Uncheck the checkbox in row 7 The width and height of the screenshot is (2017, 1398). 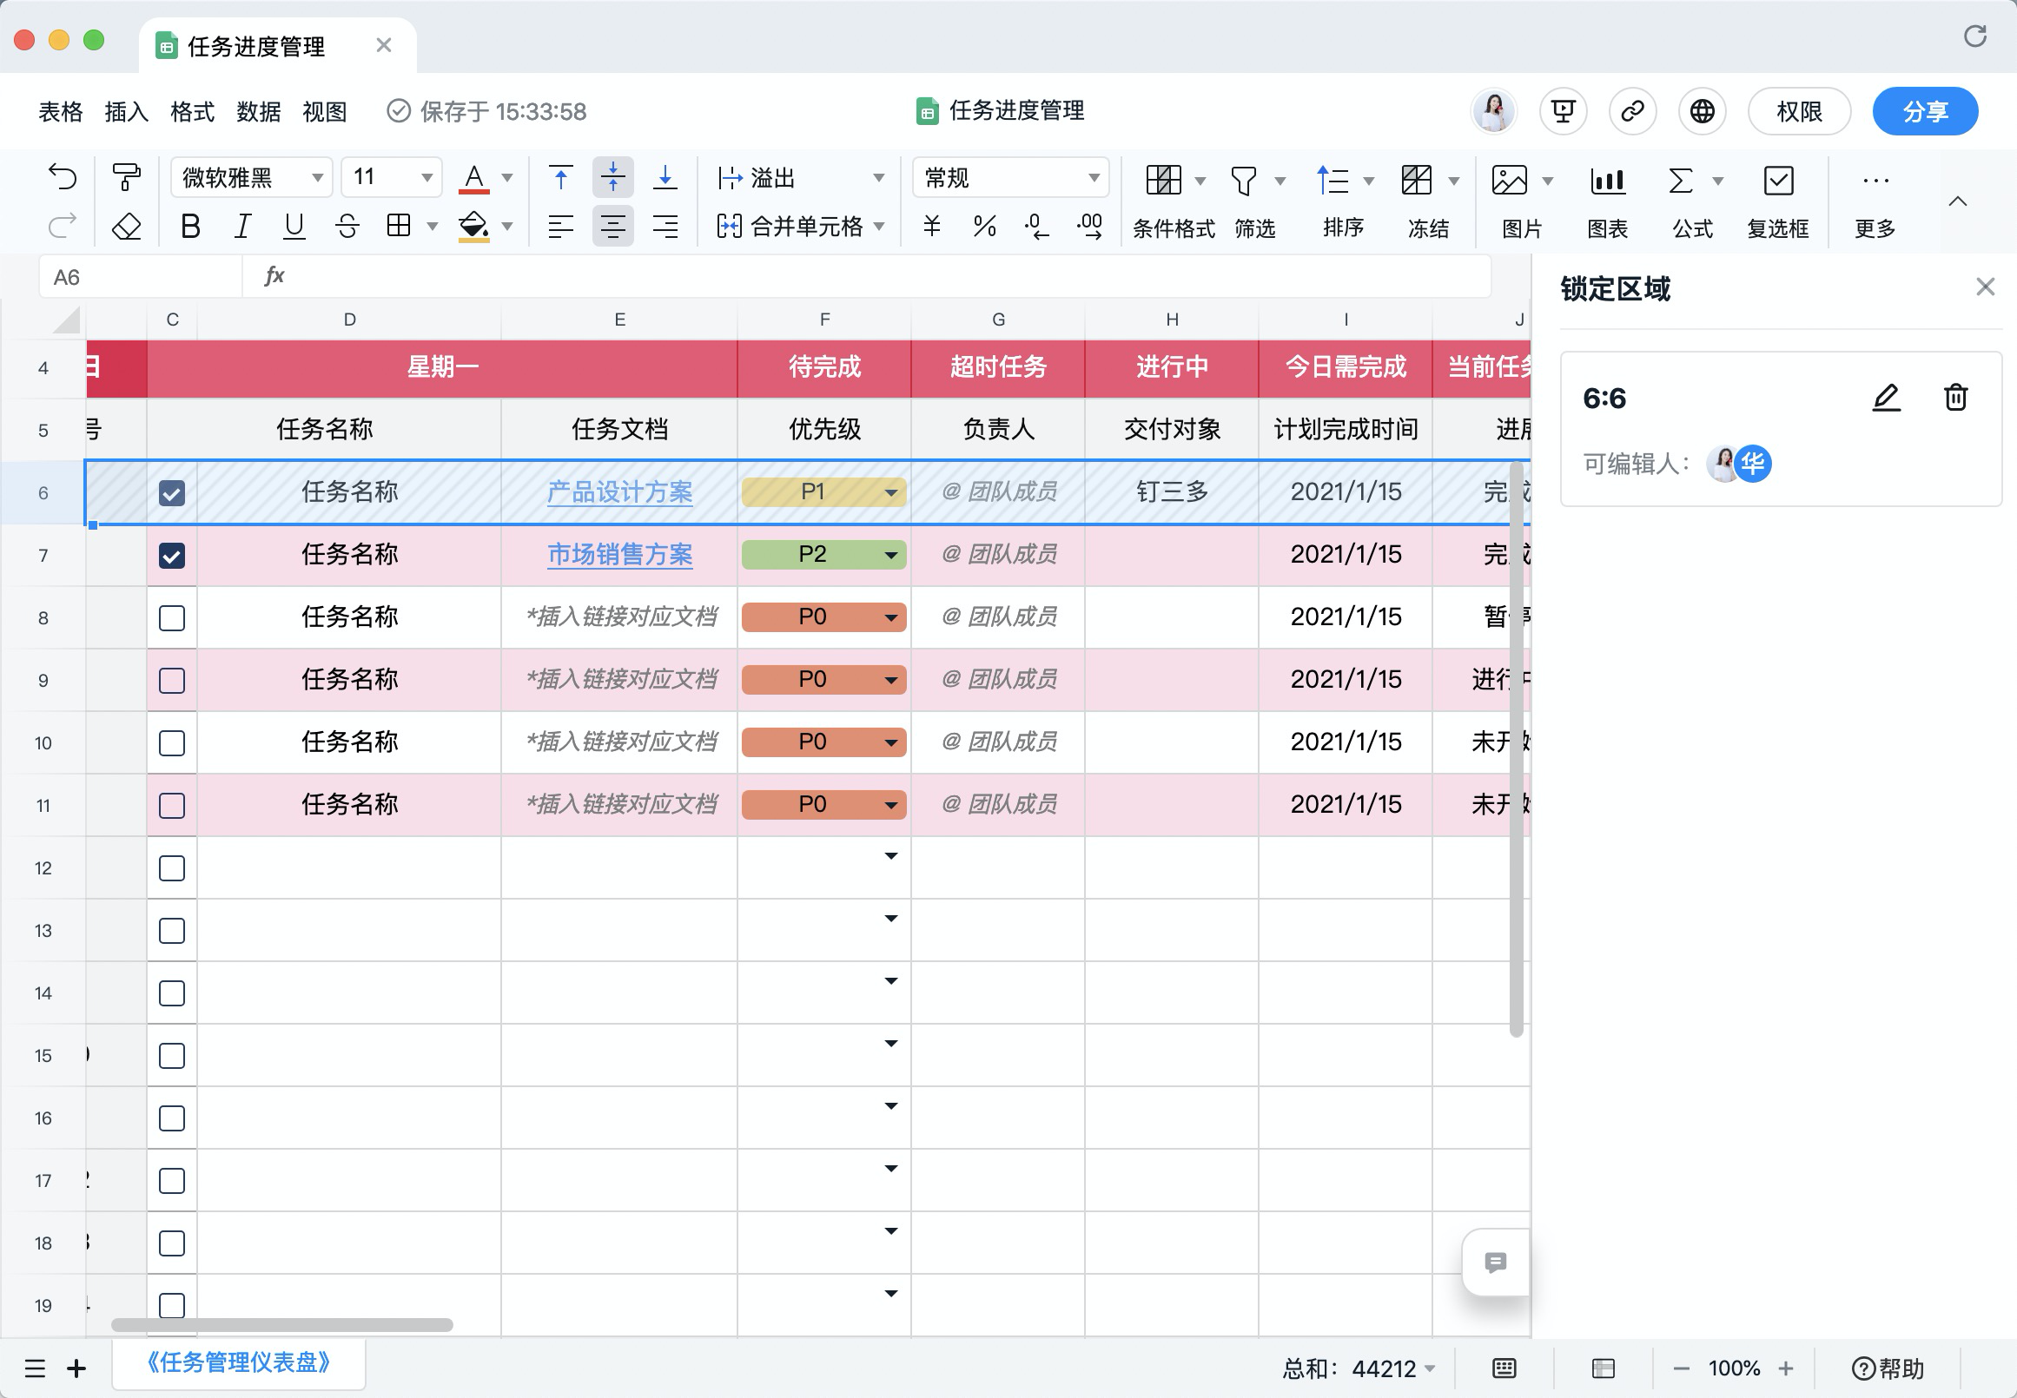(172, 556)
